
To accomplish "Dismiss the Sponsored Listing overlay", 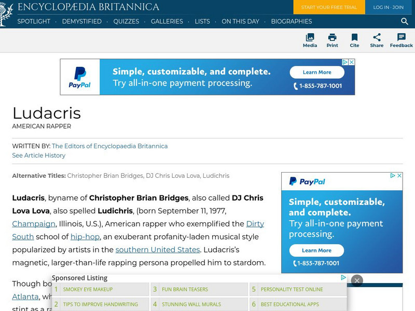I will click(357, 280).
